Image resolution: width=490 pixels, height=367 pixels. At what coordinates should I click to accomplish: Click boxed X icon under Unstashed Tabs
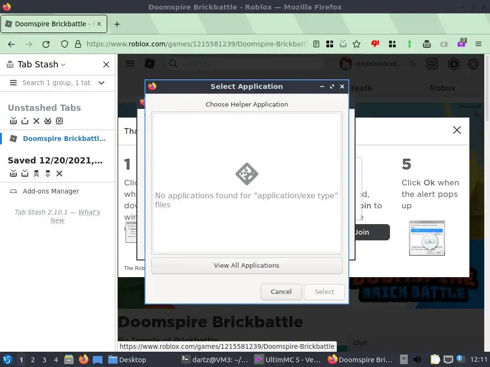[x=59, y=121]
